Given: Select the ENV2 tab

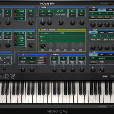Looking at the screenshot, I should click(102, 10).
